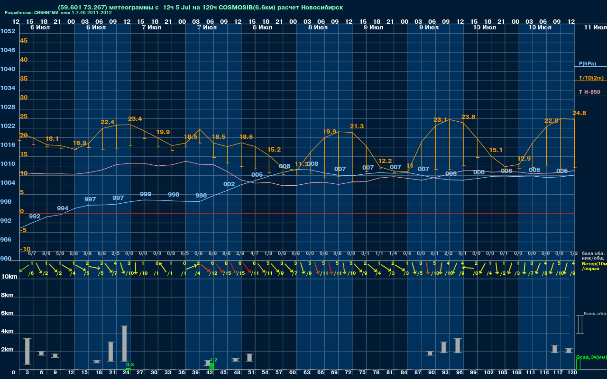Viewport: 607px width, 379px height.
Task: Click the orange 35 temperature axis tick
Action: 24,79
